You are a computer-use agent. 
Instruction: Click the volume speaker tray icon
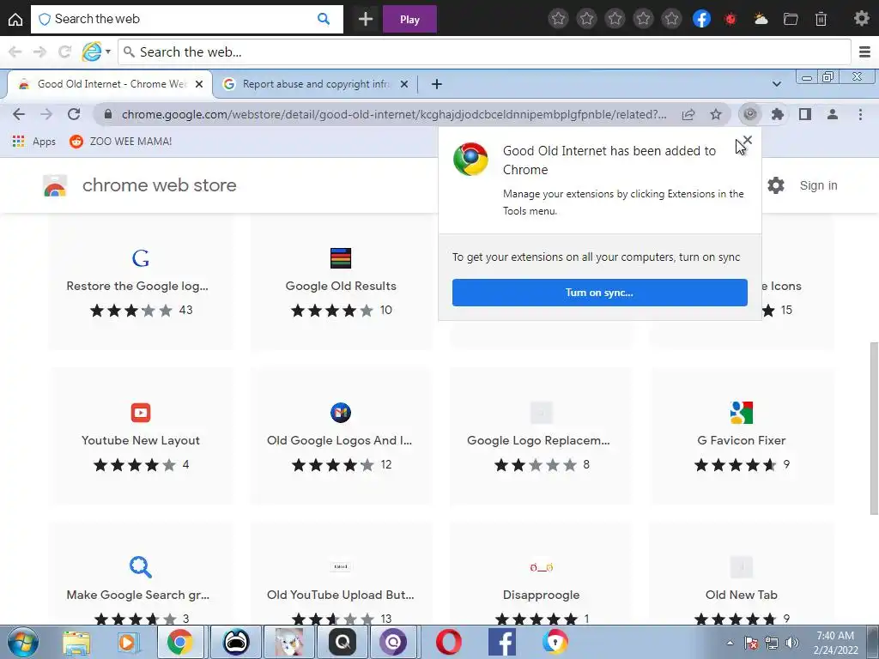[x=791, y=643]
